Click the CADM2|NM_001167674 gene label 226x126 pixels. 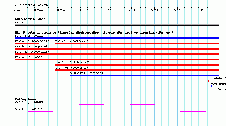(x=29, y=109)
